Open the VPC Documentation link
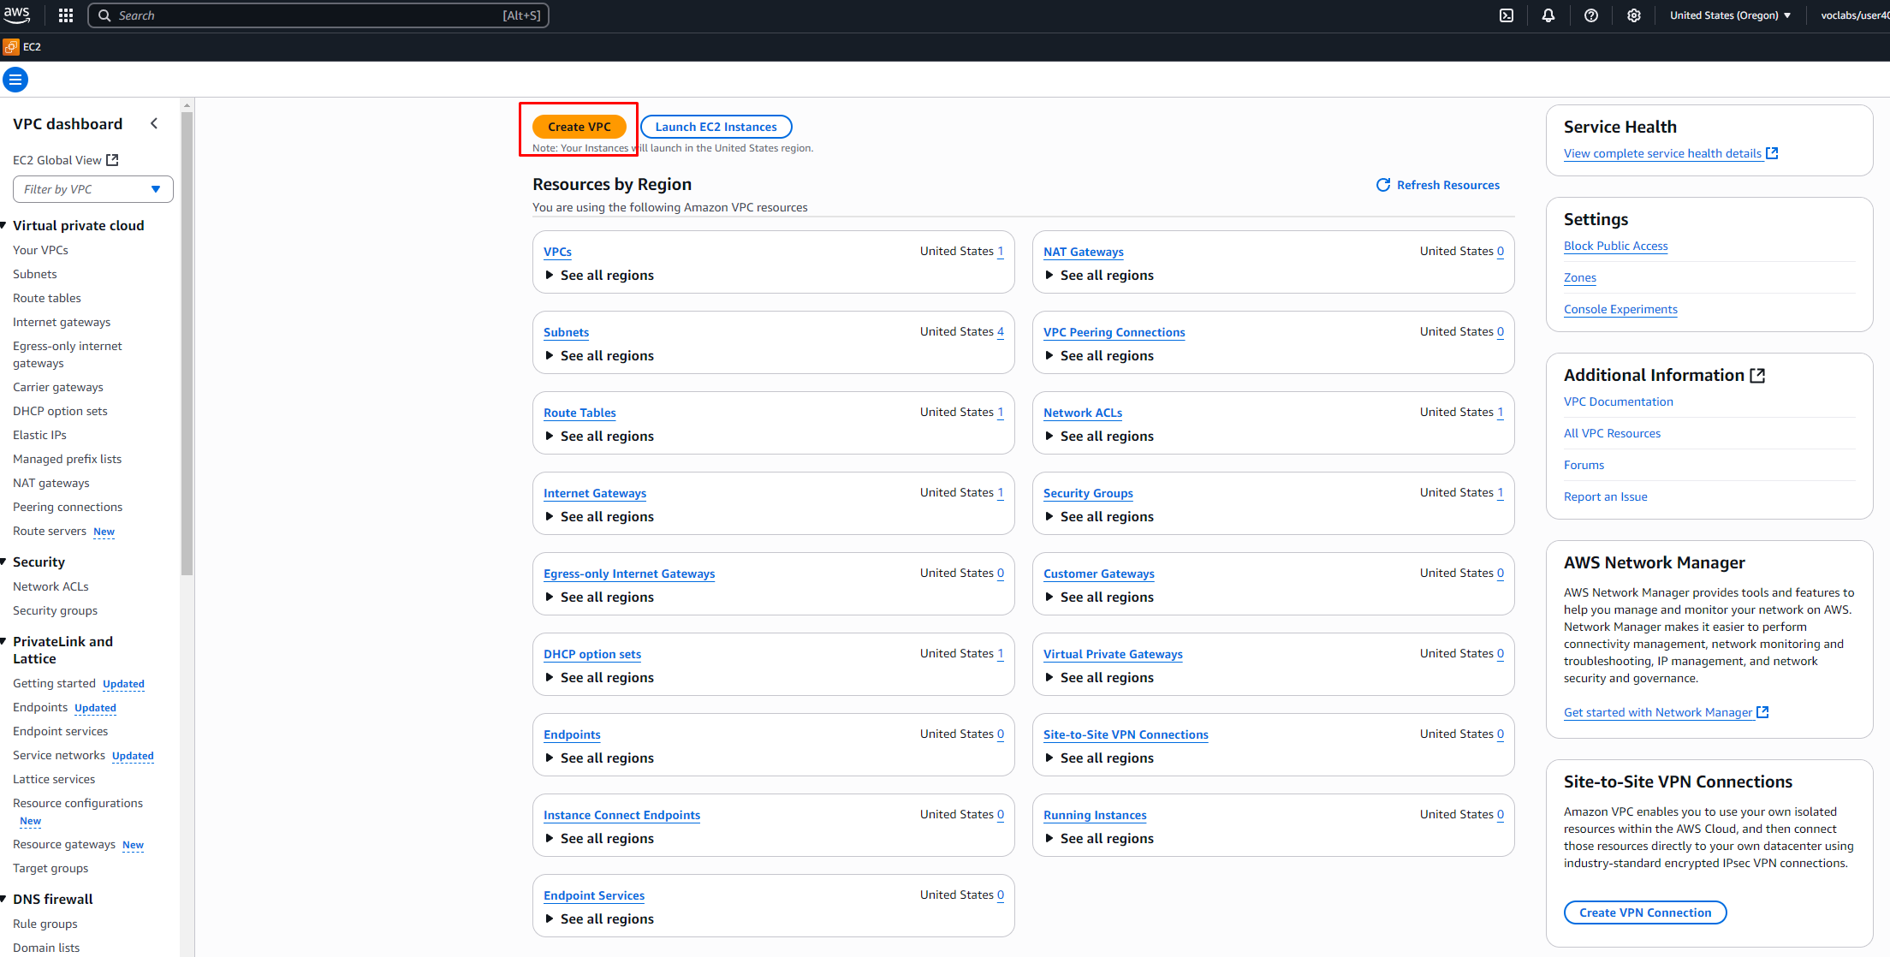The image size is (1890, 957). (1618, 401)
